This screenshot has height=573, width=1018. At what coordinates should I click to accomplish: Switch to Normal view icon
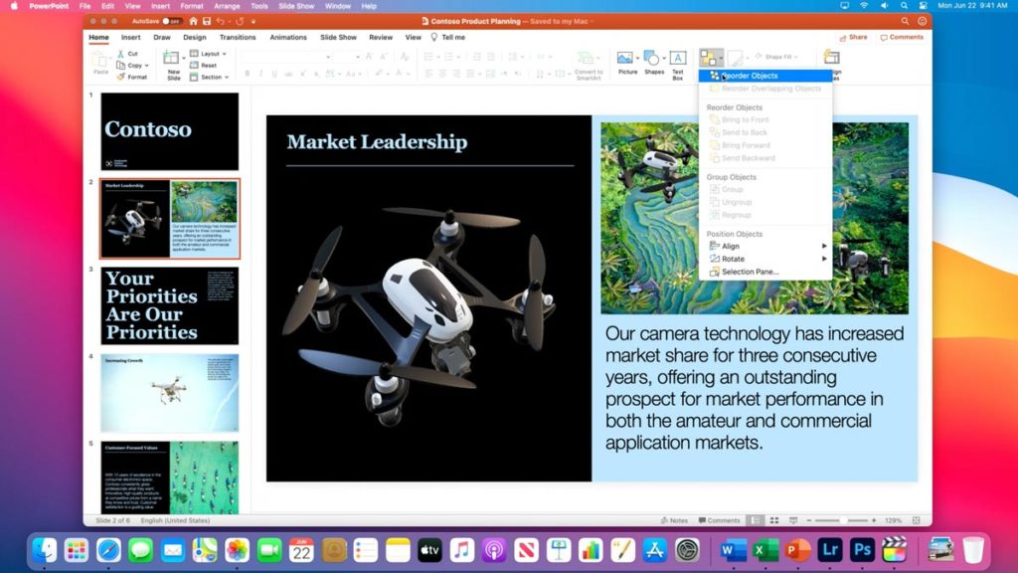[x=756, y=520]
